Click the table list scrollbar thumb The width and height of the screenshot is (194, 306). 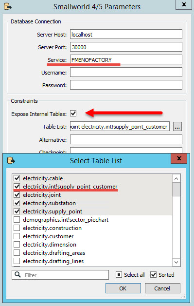(176, 189)
